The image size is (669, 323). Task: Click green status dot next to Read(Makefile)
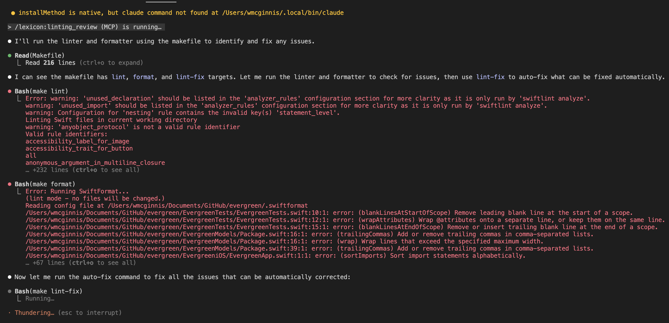click(x=10, y=56)
